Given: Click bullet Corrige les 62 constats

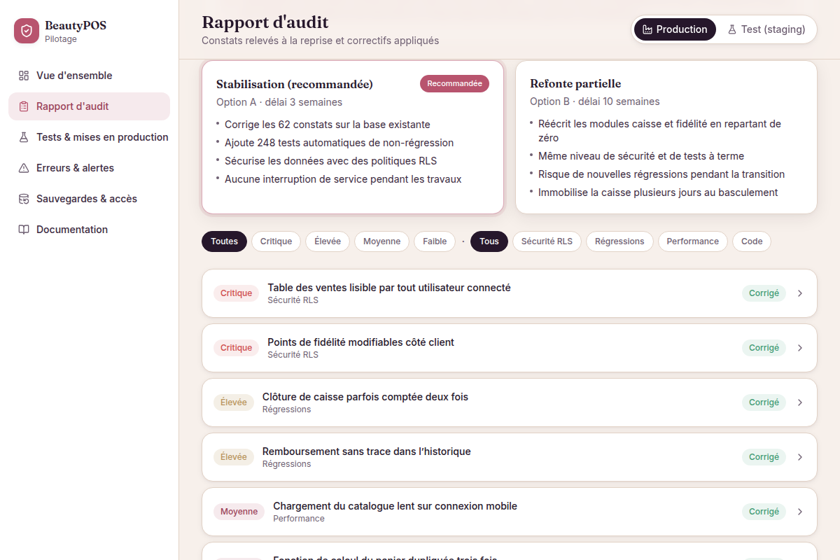Looking at the screenshot, I should pyautogui.click(x=328, y=125).
